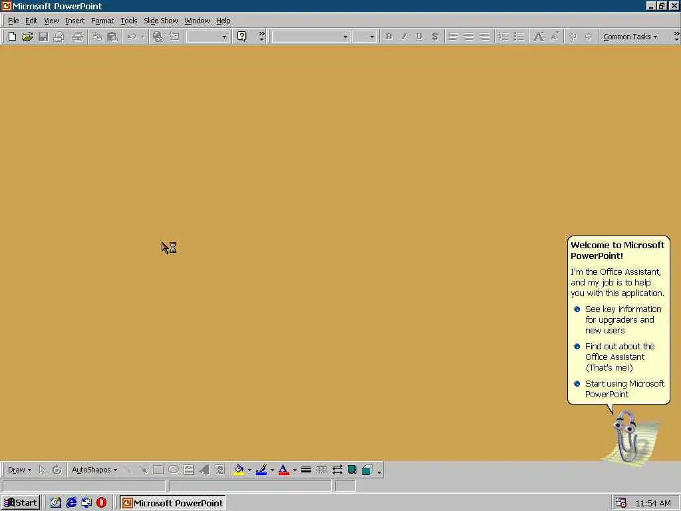Toggle Bold formatting
681x511 pixels.
click(388, 37)
